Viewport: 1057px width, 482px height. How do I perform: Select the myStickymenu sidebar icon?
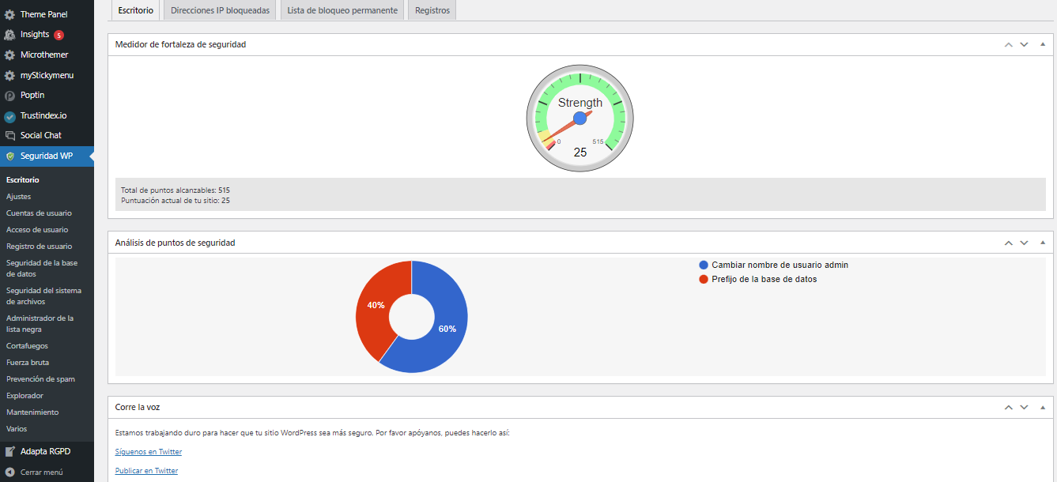click(x=9, y=74)
